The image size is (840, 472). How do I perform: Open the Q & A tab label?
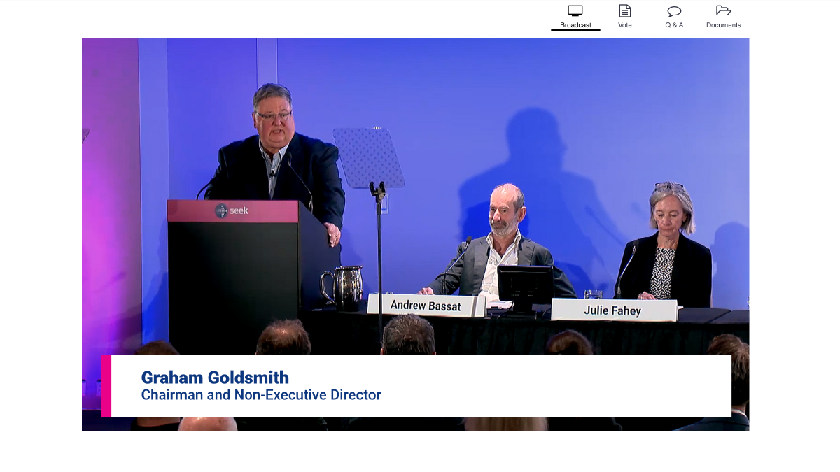pos(674,25)
